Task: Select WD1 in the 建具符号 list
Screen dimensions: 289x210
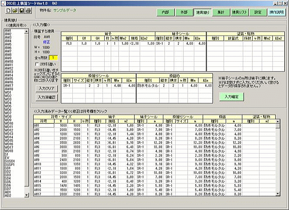Action: [x=8, y=92]
